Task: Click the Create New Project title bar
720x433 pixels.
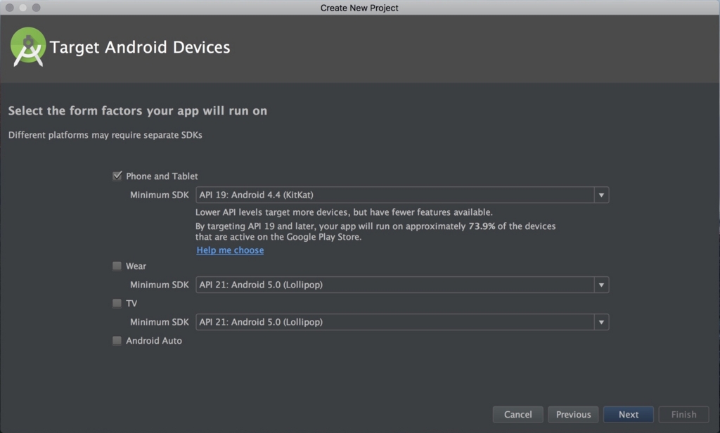Action: point(359,8)
